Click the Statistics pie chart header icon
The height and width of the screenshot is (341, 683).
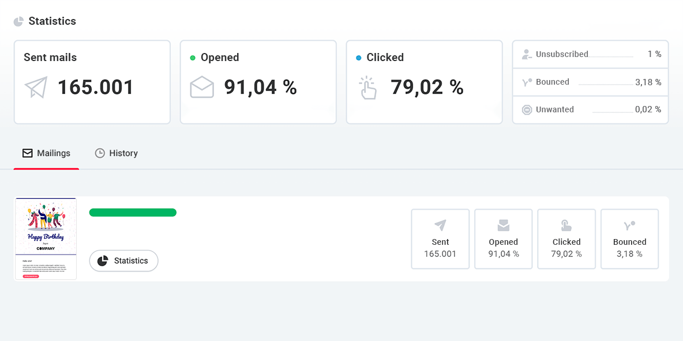[19, 21]
